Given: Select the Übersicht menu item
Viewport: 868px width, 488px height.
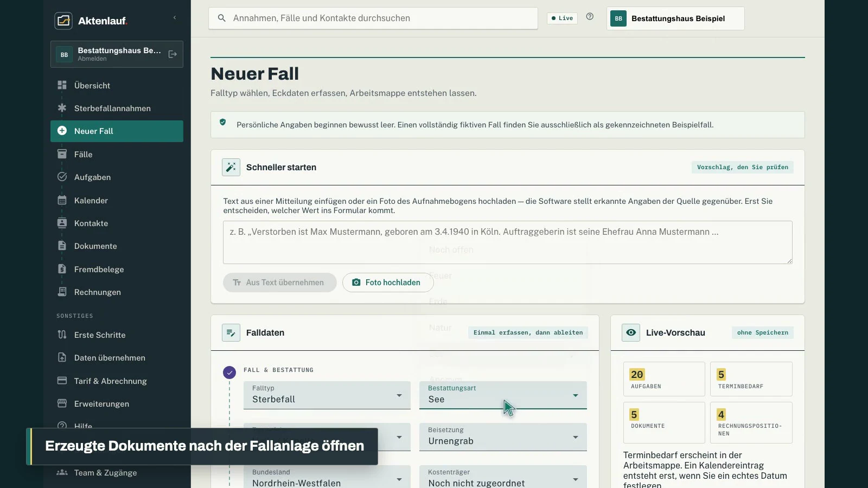Looking at the screenshot, I should tap(117, 85).
